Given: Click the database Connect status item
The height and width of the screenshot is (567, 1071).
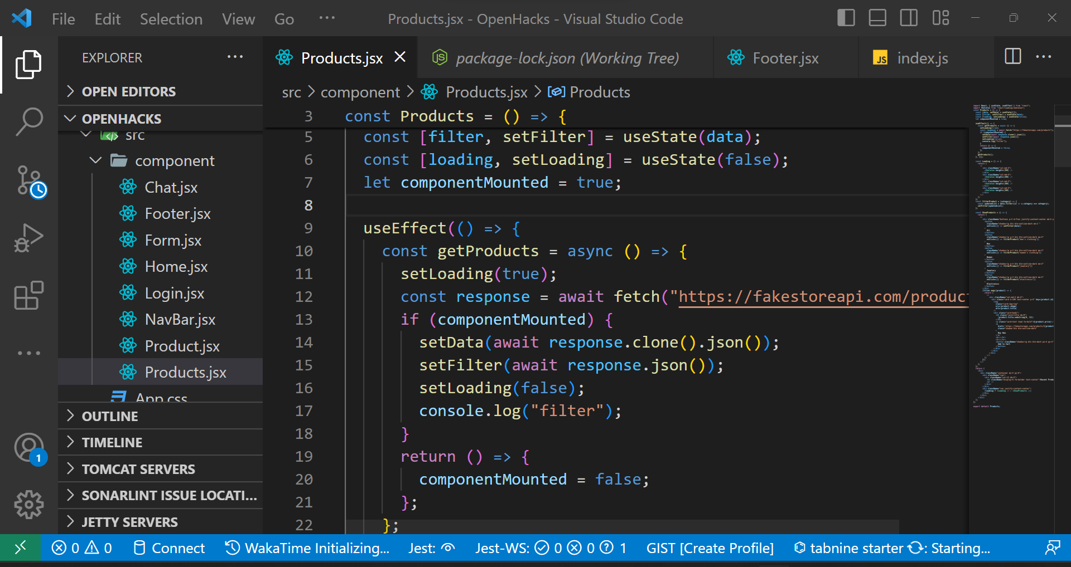Looking at the screenshot, I should 169,548.
